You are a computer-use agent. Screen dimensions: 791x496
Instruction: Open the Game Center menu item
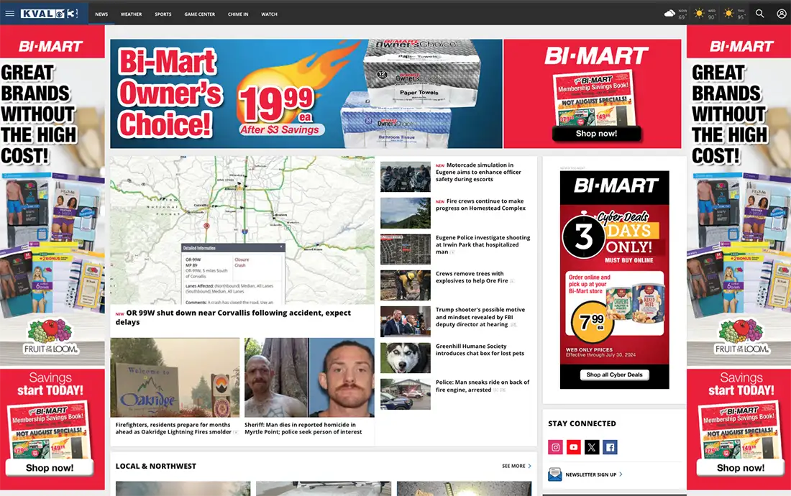pos(200,14)
